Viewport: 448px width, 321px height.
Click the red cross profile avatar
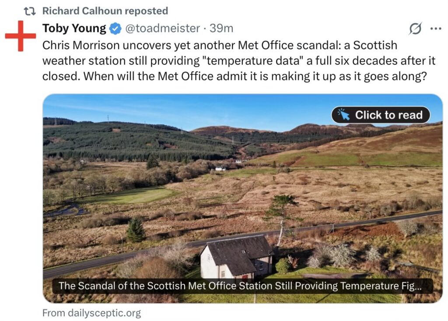click(21, 36)
